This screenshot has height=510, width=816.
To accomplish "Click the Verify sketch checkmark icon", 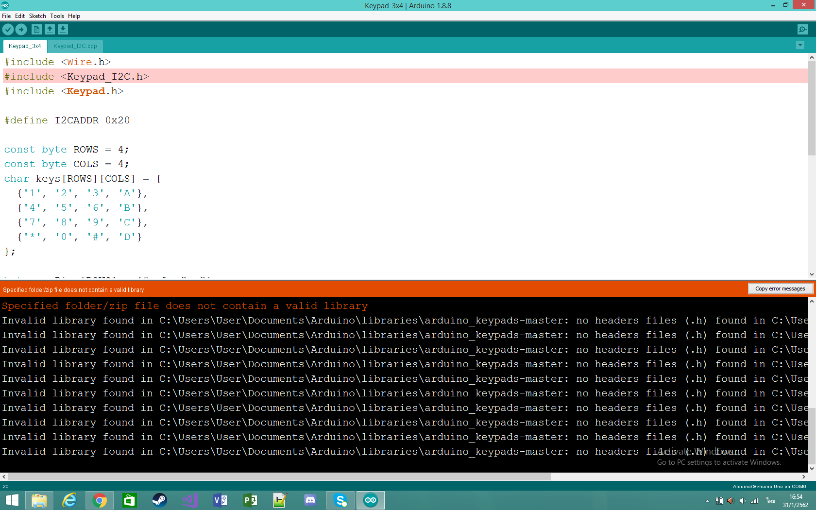I will click(8, 30).
